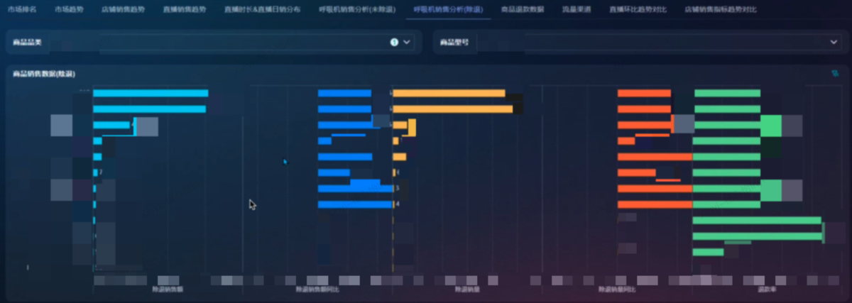Open the 呼吸机销售分析(未除退) tab

(357, 10)
